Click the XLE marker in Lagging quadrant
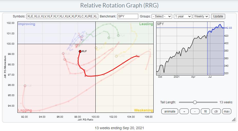The image size is (238, 131). click(25, 86)
